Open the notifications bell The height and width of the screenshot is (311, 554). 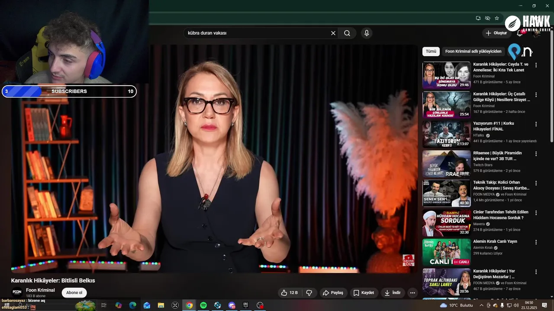click(x=520, y=33)
